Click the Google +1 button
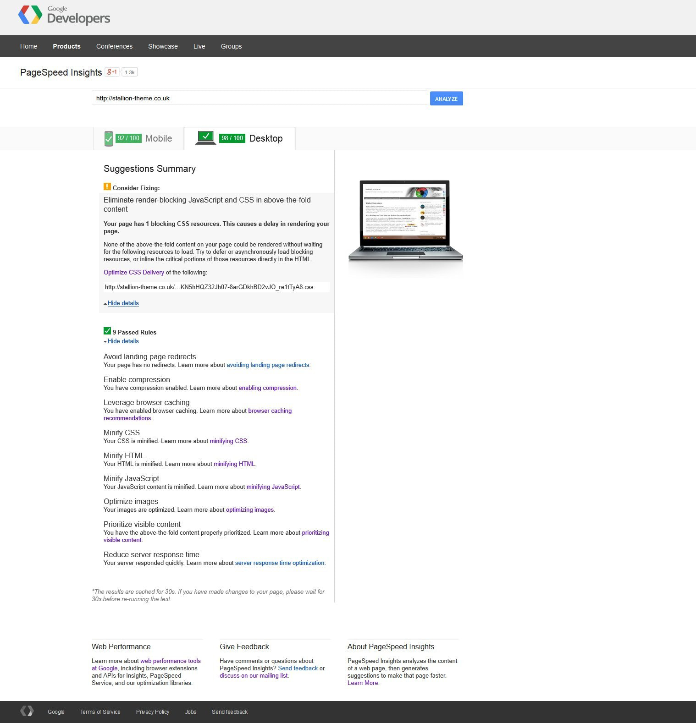The image size is (696, 723). [x=112, y=72]
